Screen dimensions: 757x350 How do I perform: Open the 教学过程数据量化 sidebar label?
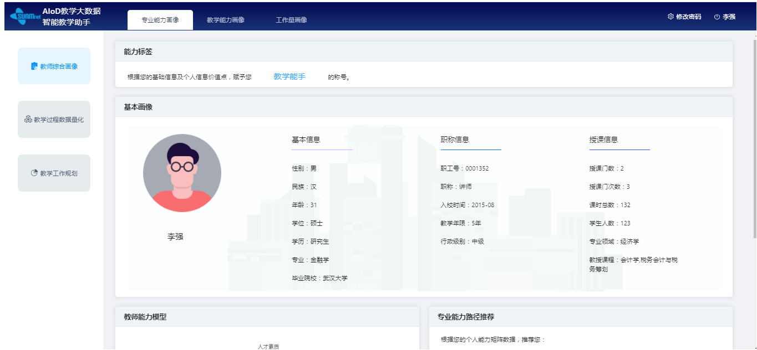click(x=59, y=120)
